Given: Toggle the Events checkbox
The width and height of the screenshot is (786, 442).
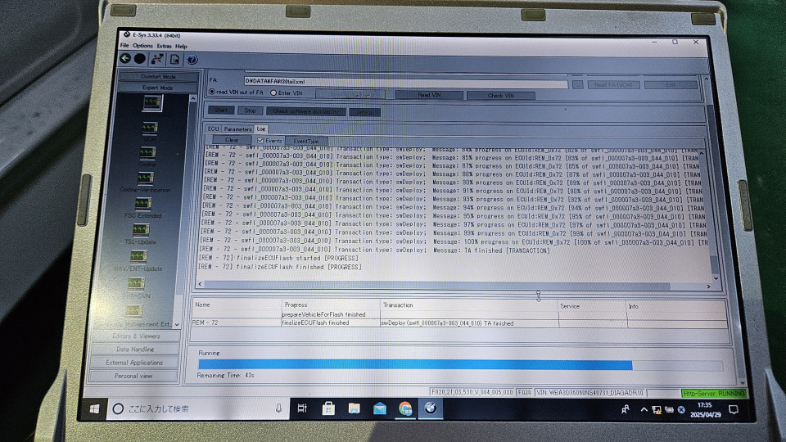Looking at the screenshot, I should click(260, 140).
